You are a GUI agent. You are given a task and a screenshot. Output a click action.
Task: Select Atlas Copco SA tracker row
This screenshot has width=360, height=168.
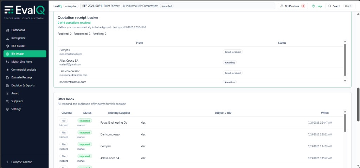[x=201, y=62]
